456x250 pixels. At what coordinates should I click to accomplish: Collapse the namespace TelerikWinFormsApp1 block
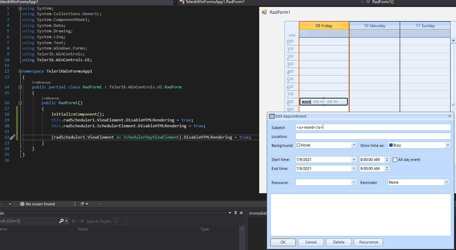coord(20,71)
